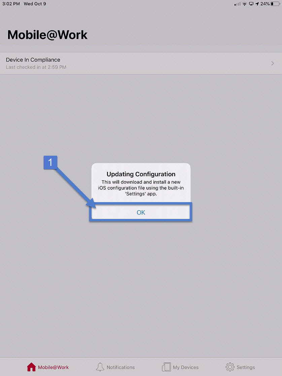Open the Settings gear icon
Screen dimensions: 282x376
pos(230,367)
